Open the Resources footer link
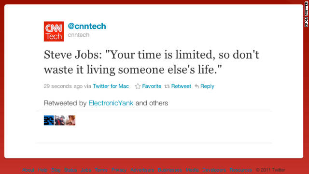The image size is (309, 174). (x=241, y=170)
